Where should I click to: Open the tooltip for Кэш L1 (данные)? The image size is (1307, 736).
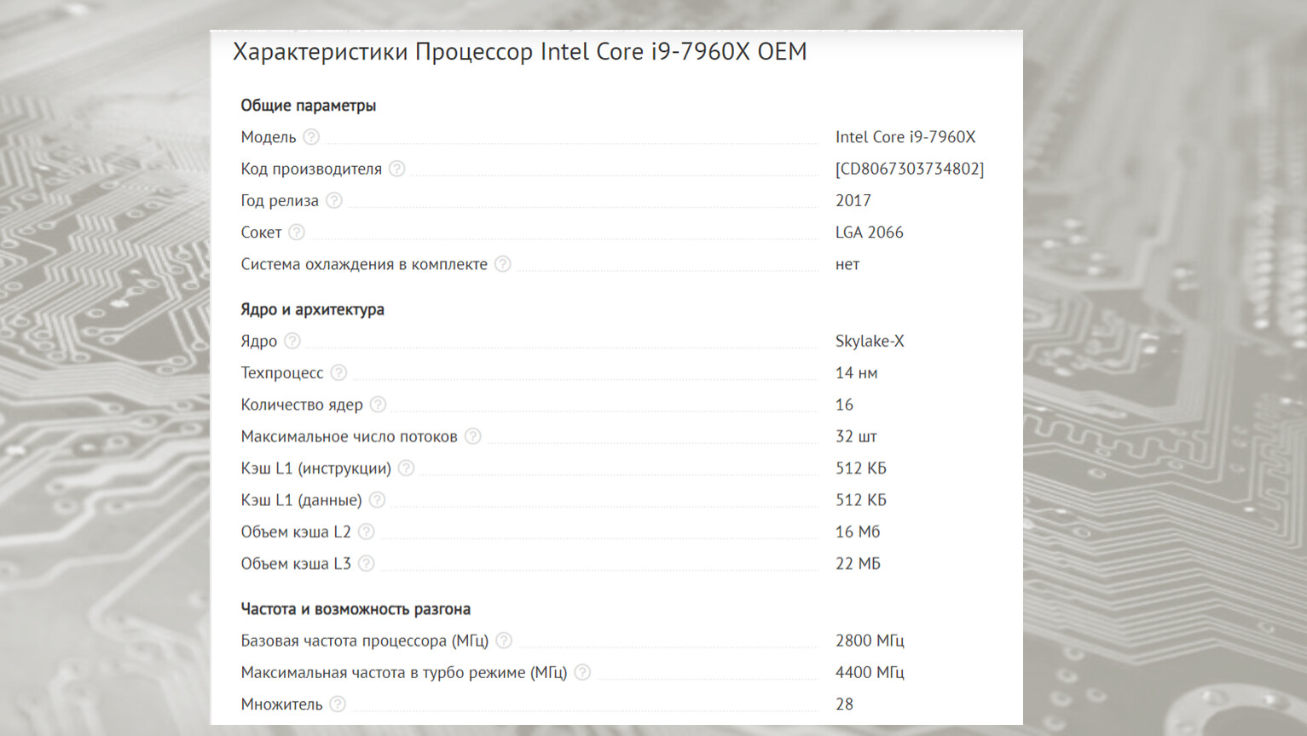point(378,499)
